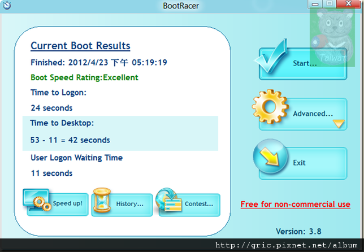Select the Time to Desktop highlighted row
The image size is (364, 252).
[120, 133]
